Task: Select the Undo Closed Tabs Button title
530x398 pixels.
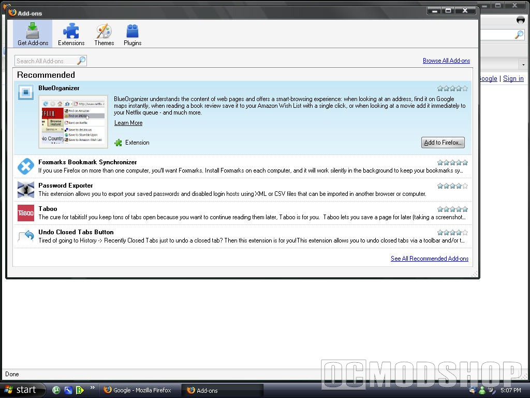Action: pyautogui.click(x=76, y=232)
